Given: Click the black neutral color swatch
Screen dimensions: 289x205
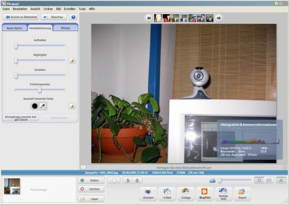Looking at the screenshot, I should pyautogui.click(x=34, y=106).
